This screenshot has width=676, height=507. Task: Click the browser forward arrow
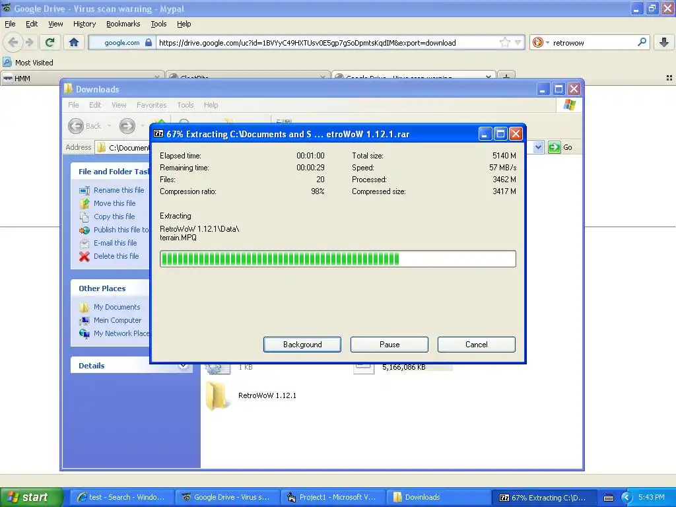click(29, 42)
